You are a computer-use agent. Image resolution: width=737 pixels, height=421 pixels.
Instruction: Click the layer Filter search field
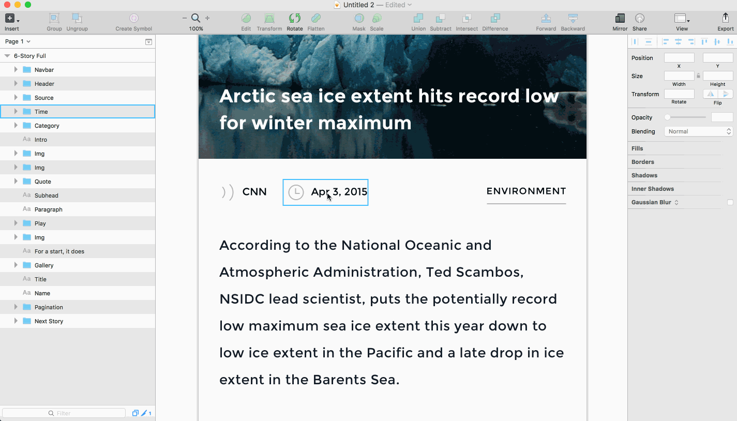tap(64, 413)
